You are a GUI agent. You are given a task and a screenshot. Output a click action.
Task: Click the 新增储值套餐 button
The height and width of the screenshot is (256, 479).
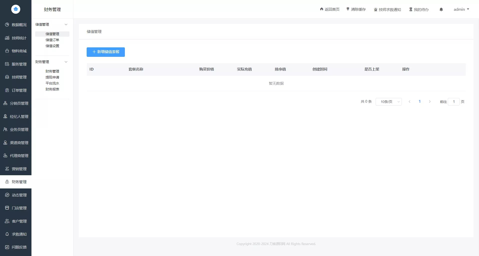point(106,52)
